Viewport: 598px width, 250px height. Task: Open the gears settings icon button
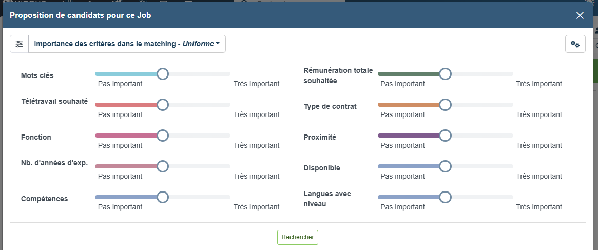point(575,44)
